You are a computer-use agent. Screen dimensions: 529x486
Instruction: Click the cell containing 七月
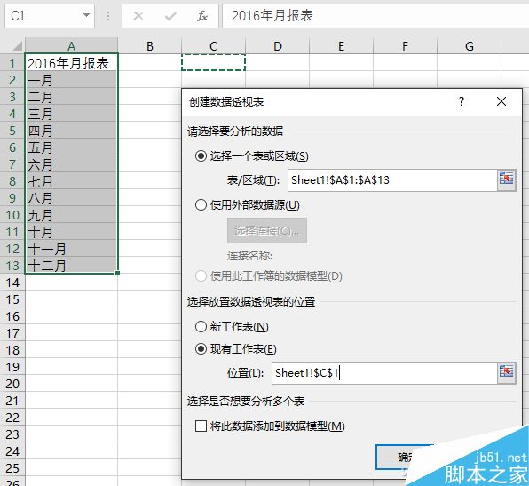71,181
